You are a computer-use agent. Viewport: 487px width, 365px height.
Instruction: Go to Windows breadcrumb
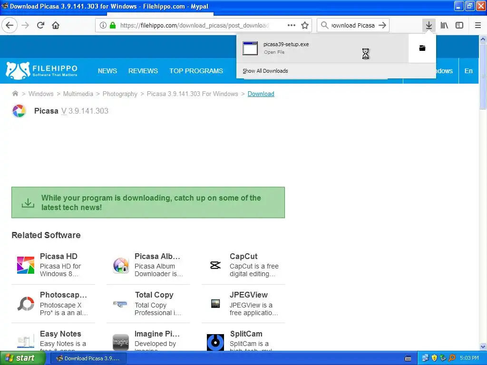[41, 94]
